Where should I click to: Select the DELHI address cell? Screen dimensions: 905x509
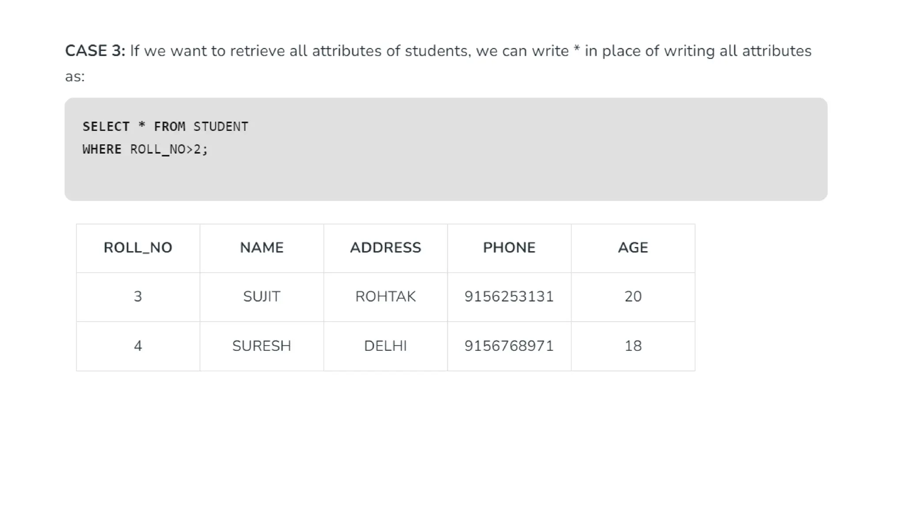click(385, 346)
